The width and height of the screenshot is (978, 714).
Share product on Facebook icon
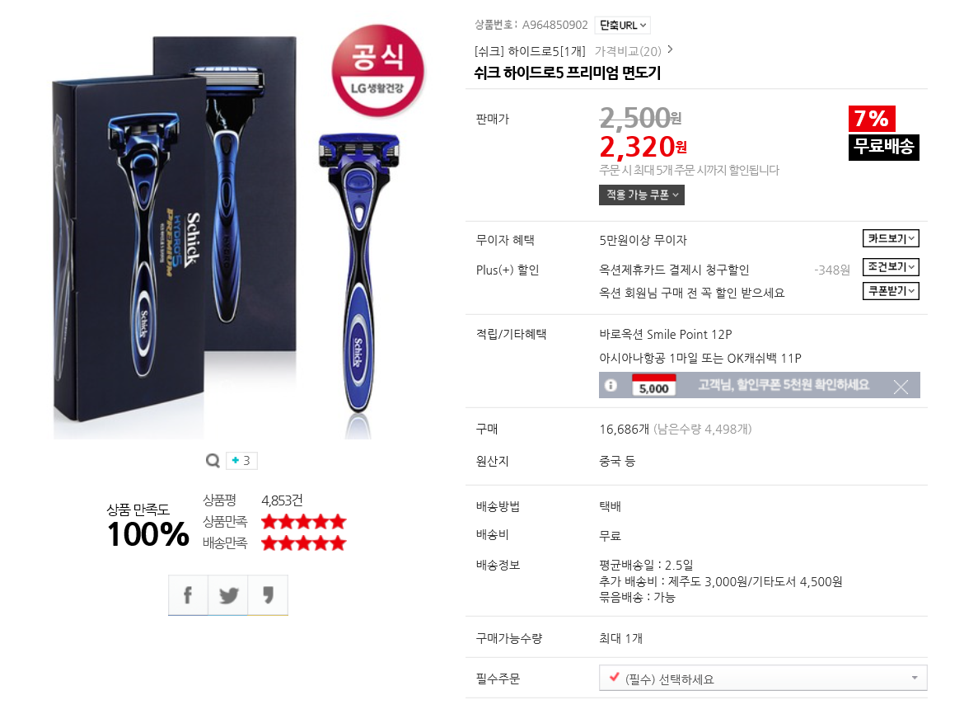pos(188,595)
